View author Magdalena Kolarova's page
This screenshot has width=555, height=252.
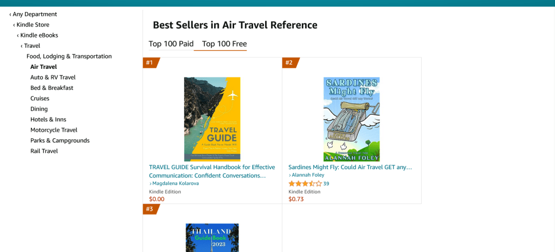pyautogui.click(x=176, y=183)
